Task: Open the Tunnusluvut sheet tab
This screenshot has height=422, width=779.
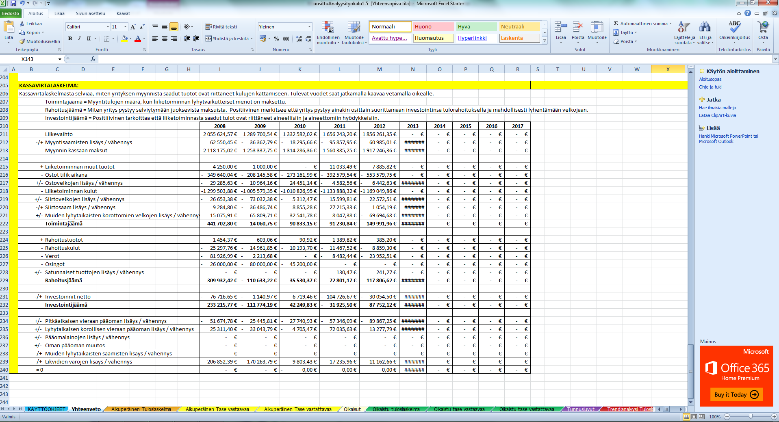Action: tap(581, 409)
